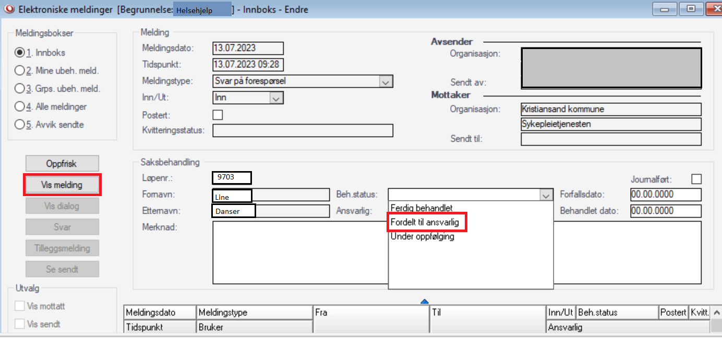Click the Behandlet dato field
This screenshot has width=722, height=338.
665,211
